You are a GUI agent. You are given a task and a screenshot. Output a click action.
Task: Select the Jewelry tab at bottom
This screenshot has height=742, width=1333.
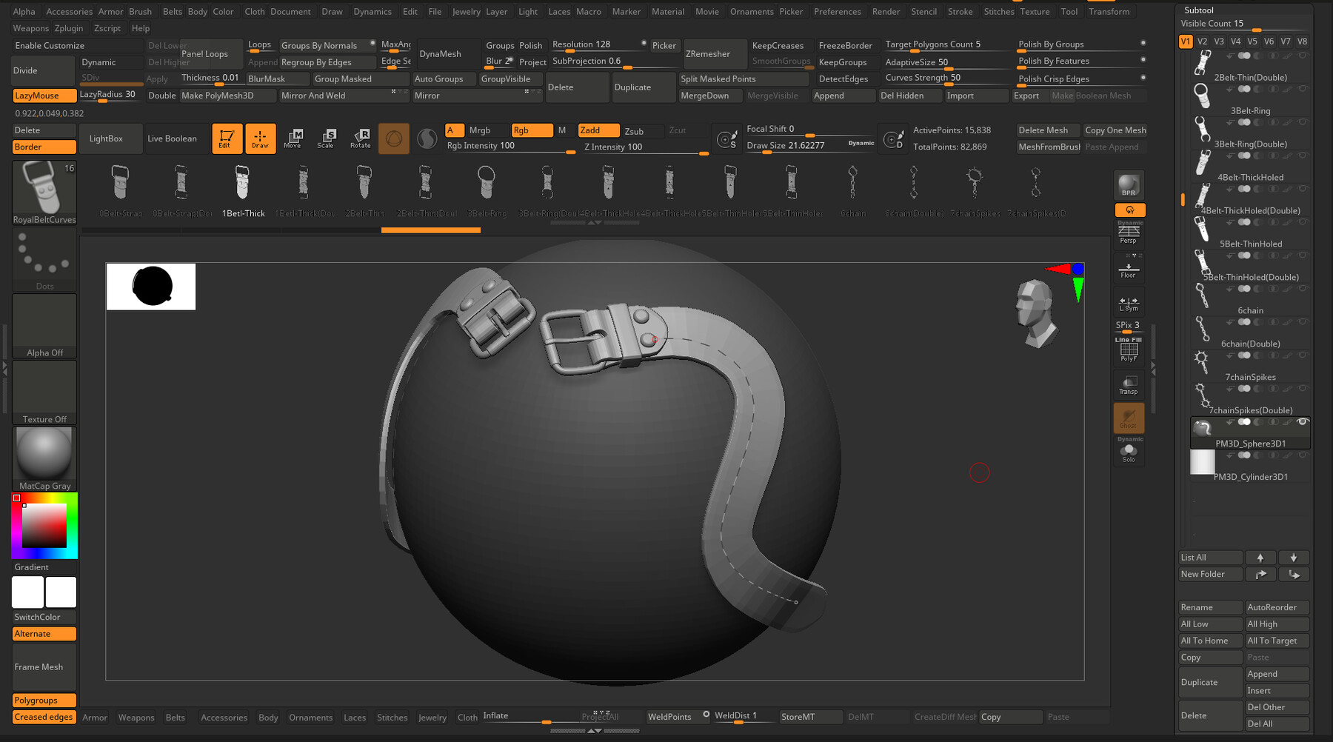click(x=432, y=717)
